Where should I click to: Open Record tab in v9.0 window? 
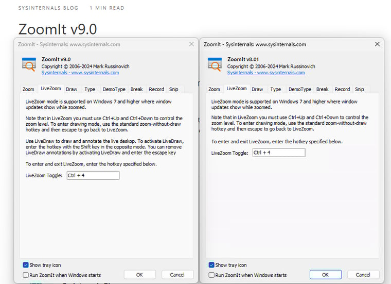156,89
